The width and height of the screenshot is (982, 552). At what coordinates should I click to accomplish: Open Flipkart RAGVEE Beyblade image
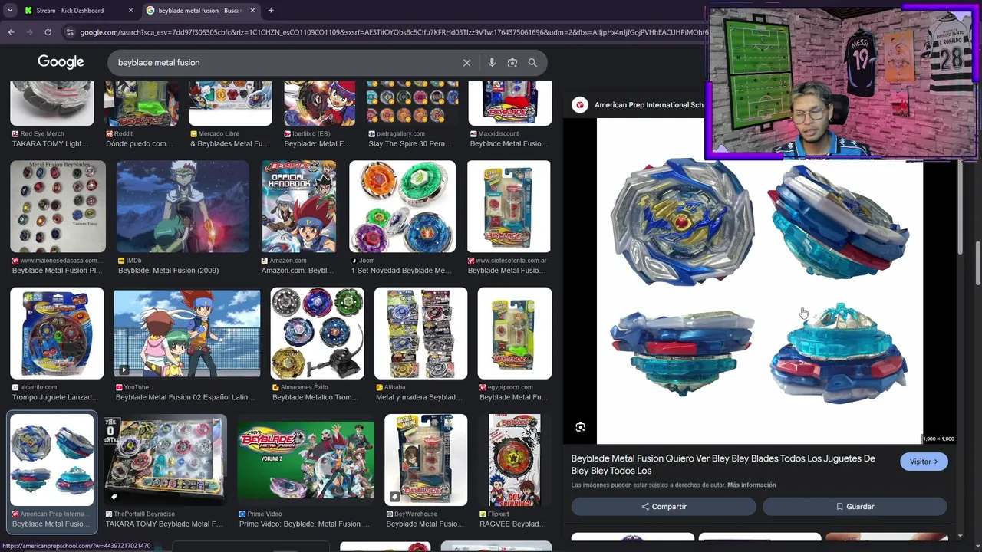coord(514,460)
